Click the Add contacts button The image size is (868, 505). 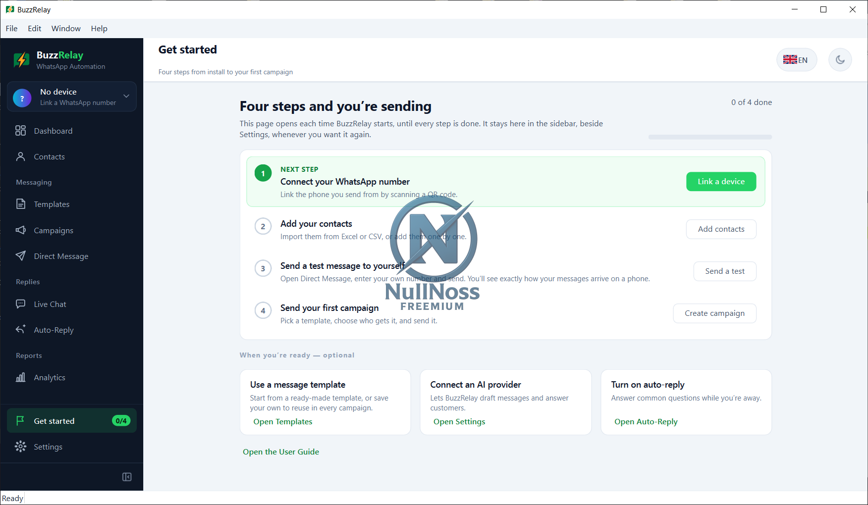[721, 229]
